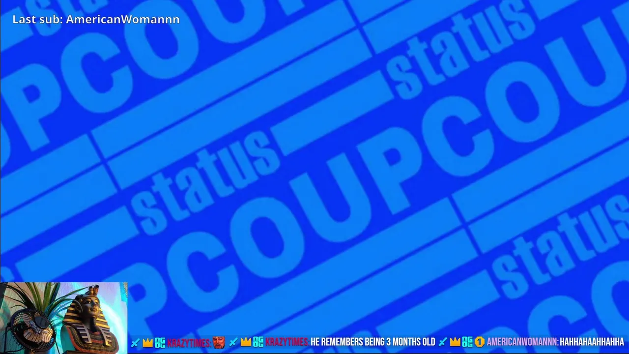The image size is (629, 354).
Task: Click the teal badge left of the gold coin badge
Action: coord(467,342)
